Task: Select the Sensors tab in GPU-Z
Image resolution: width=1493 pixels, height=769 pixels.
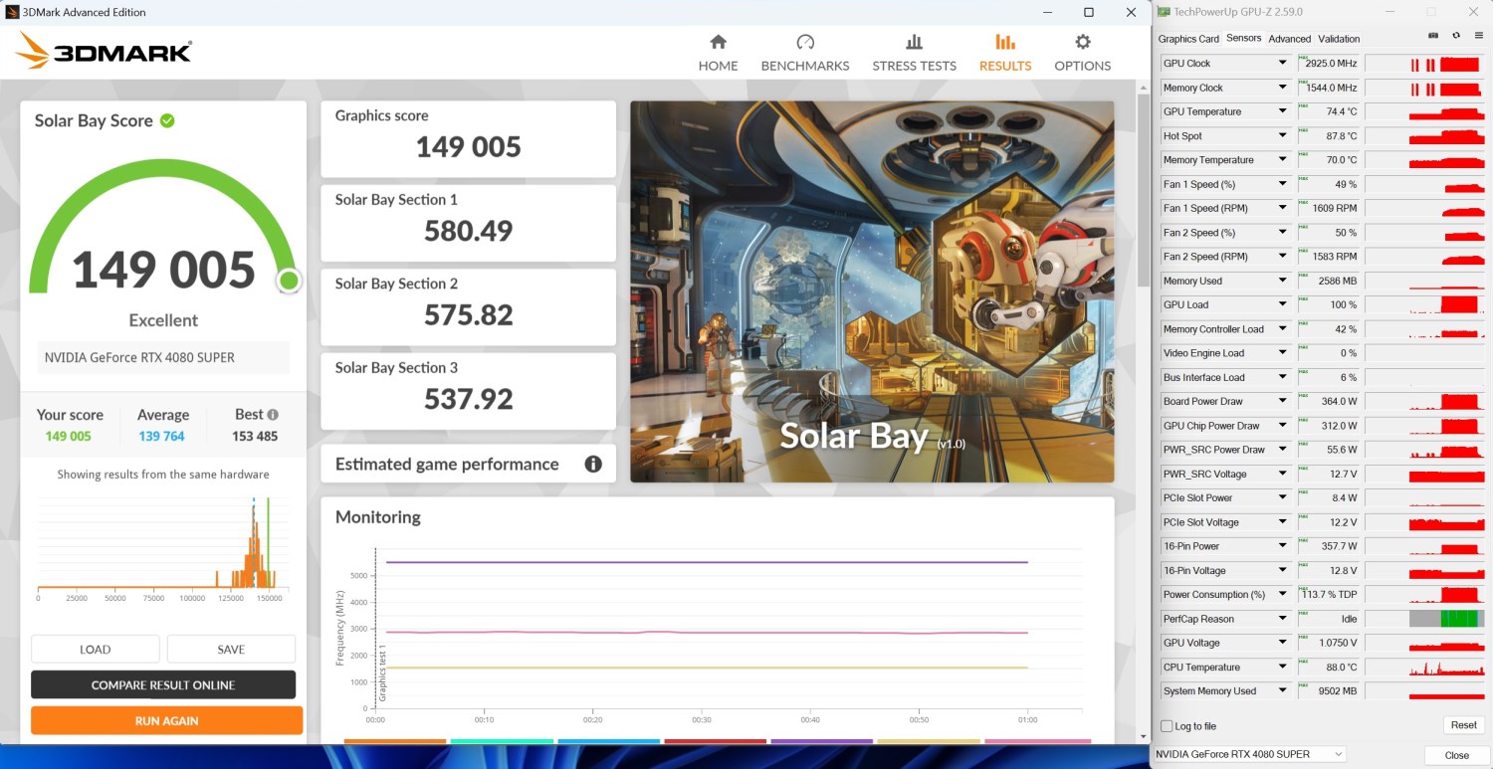Action: 1243,38
